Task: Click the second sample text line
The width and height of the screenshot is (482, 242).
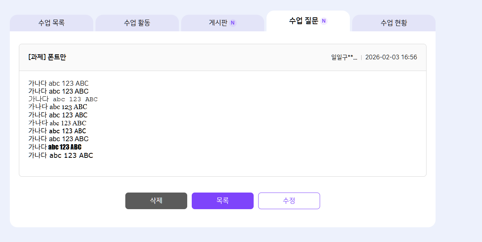Action: pos(59,91)
